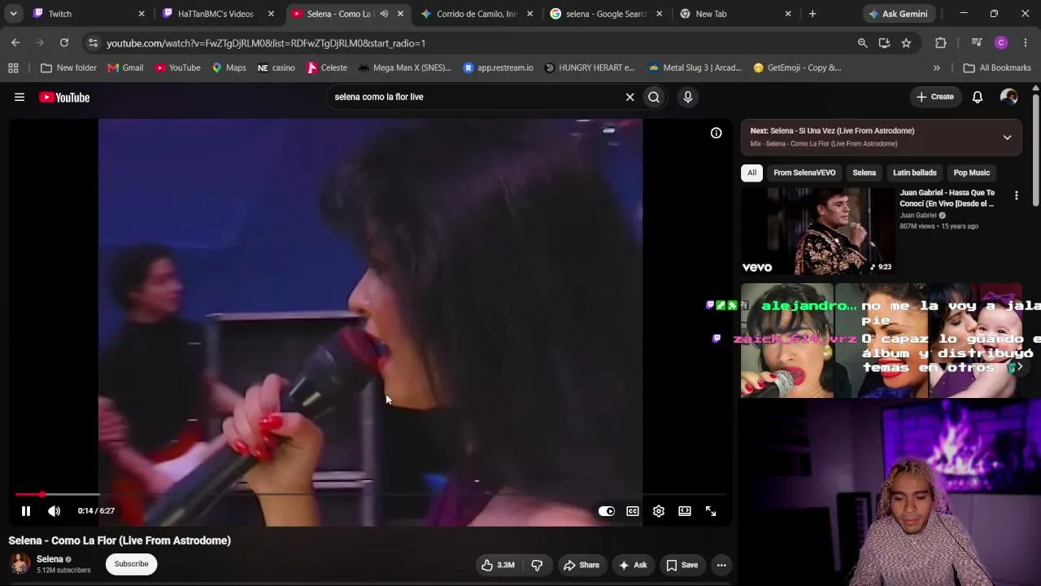Start voice search with the microphone icon
This screenshot has width=1041, height=586.
(688, 97)
